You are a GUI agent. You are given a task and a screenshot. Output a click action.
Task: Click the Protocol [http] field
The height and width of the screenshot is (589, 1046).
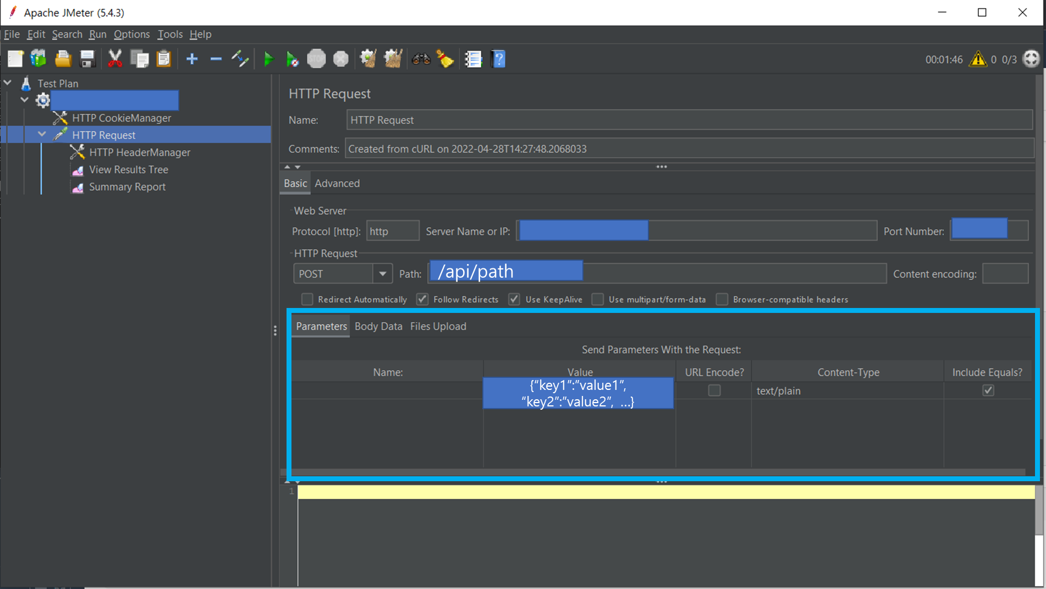pos(393,231)
